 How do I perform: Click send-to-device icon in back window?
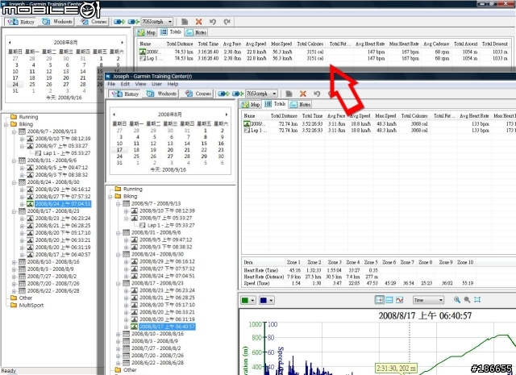tap(119, 22)
